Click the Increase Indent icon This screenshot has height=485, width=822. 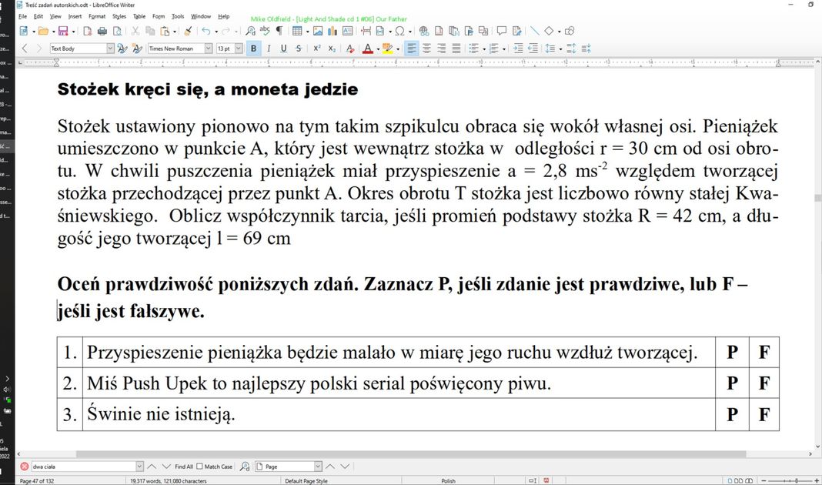[x=518, y=48]
